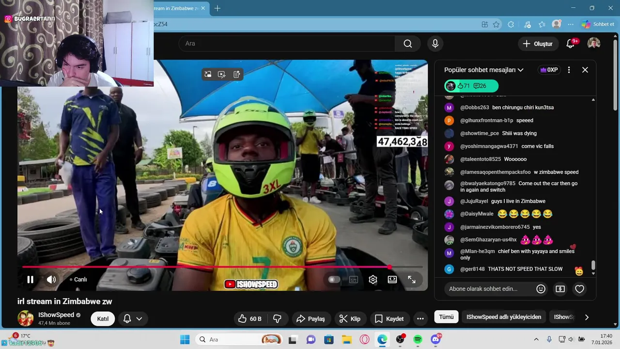Viewport: 620px width, 349px height.
Task: Open chat three-dot options menu
Action: click(x=569, y=70)
